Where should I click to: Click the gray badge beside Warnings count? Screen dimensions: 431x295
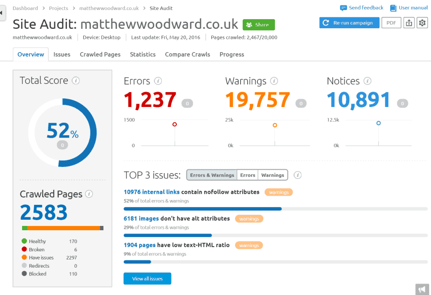tap(301, 104)
